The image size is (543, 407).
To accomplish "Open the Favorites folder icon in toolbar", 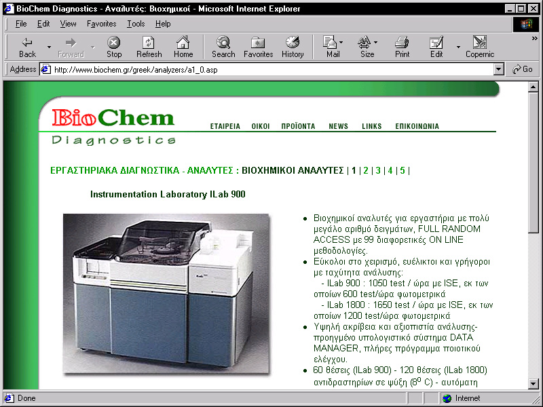I will [x=258, y=47].
